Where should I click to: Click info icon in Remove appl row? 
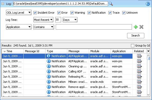coord(49,87)
